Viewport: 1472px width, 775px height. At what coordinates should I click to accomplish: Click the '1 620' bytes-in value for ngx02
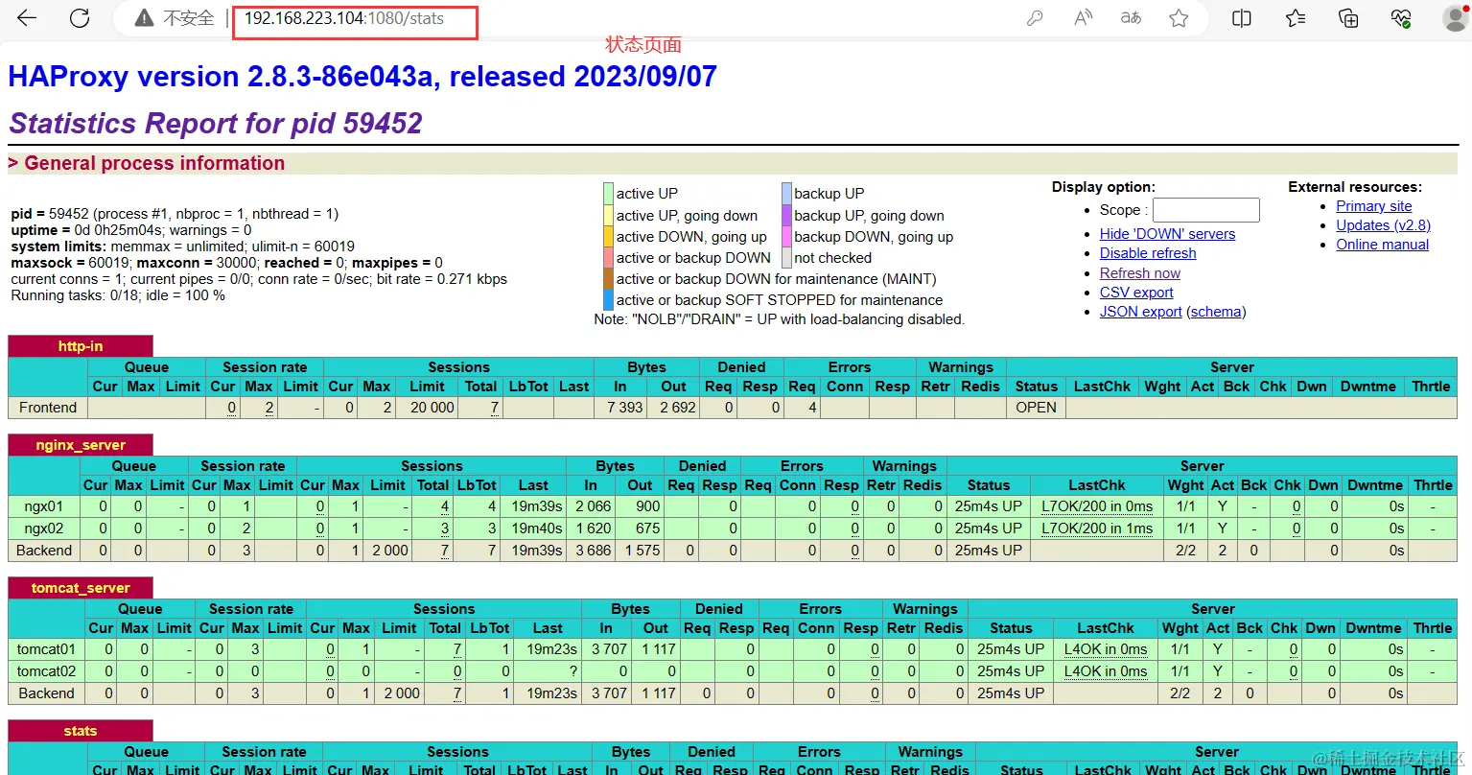coord(593,528)
